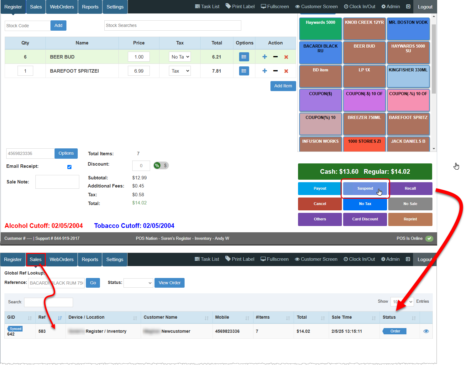The image size is (471, 365).
Task: Open the Task List
Action: pyautogui.click(x=207, y=6)
